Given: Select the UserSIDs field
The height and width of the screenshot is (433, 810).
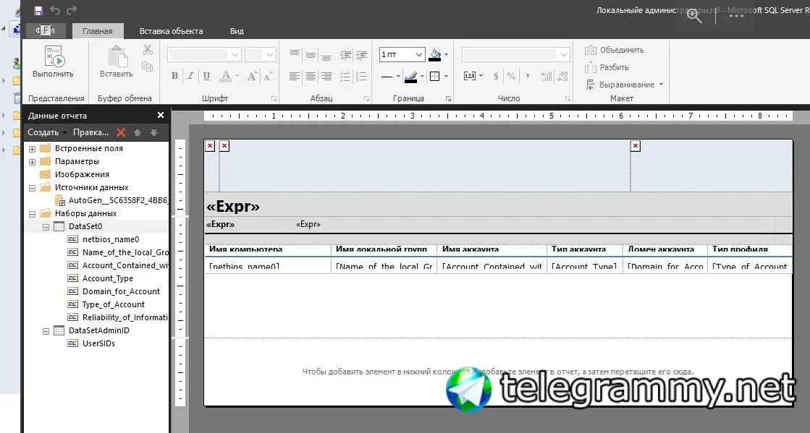Looking at the screenshot, I should 98,343.
